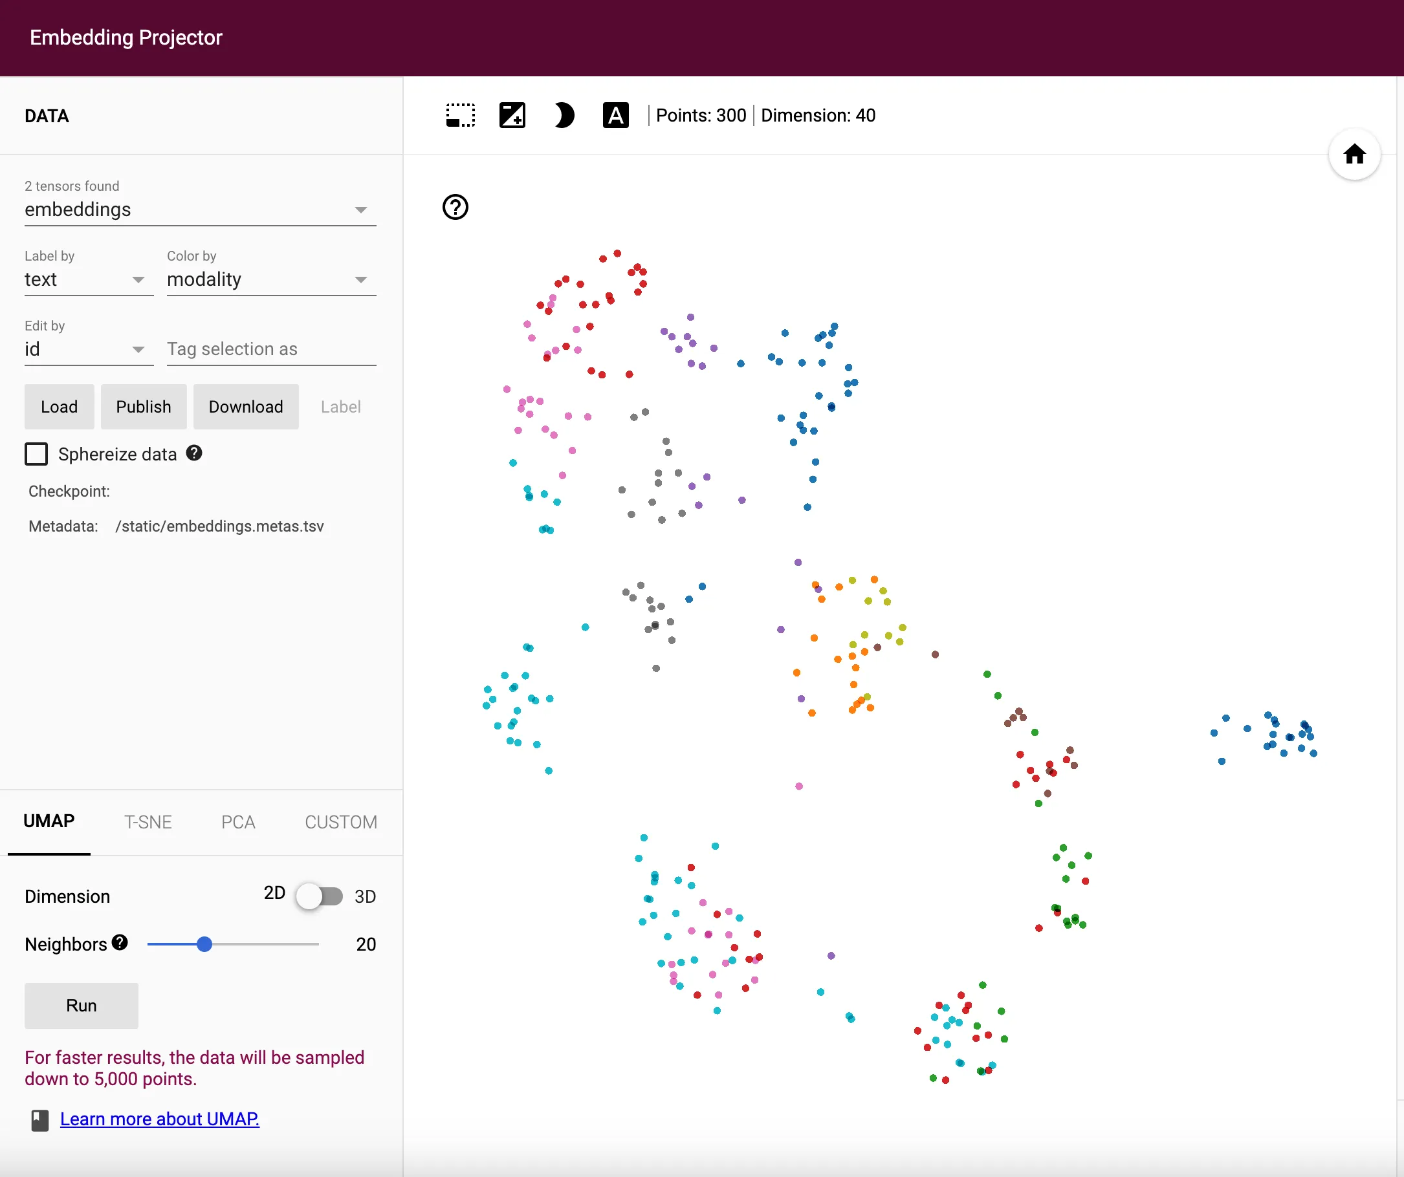Viewport: 1404px width, 1177px height.
Task: Open the help icon on the scatter plot
Action: click(455, 208)
